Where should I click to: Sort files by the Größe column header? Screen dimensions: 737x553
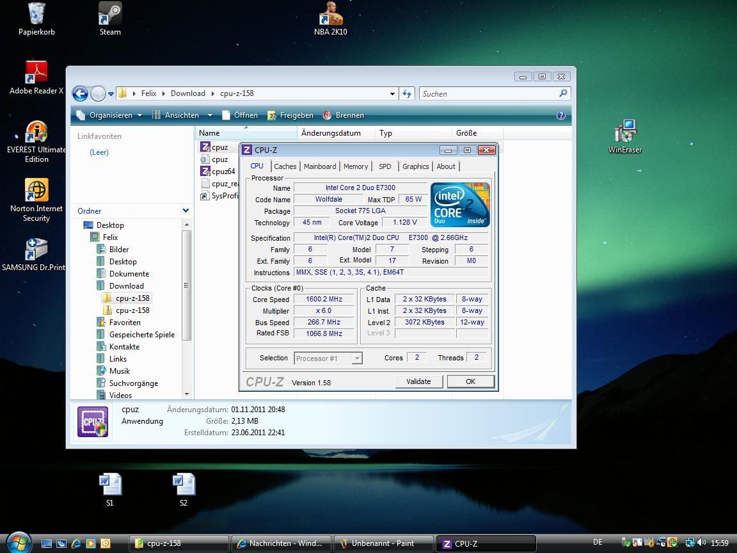[477, 133]
